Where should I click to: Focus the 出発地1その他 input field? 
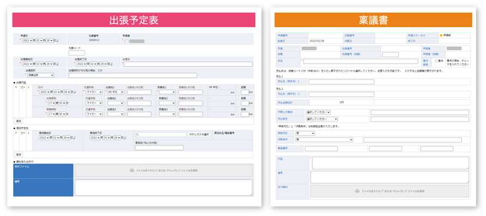coord(139,92)
